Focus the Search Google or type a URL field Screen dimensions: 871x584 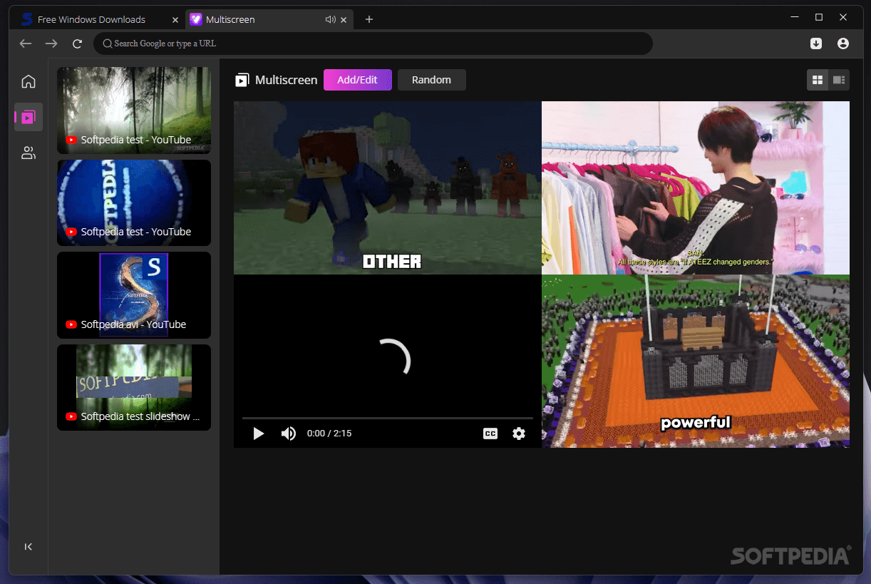pyautogui.click(x=373, y=43)
